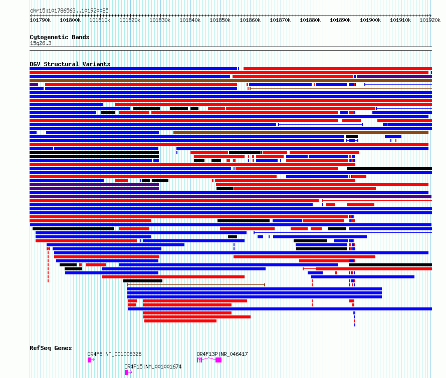Click the Cytogenetic Bands track title
Viewport: 446px width, 378px height.
pyautogui.click(x=60, y=37)
